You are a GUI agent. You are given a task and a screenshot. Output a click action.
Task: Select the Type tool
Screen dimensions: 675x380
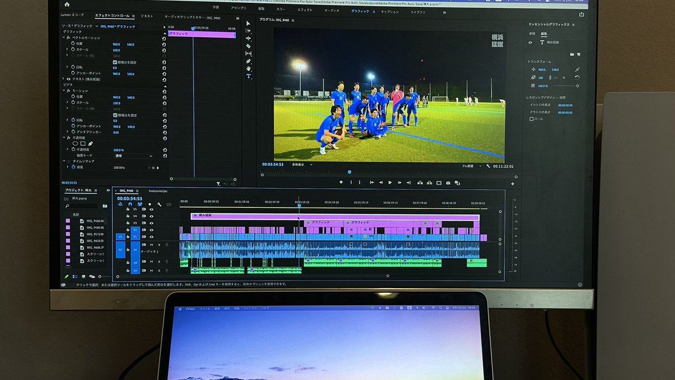(x=248, y=76)
